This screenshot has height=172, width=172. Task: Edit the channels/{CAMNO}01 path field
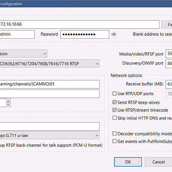[x=49, y=84]
